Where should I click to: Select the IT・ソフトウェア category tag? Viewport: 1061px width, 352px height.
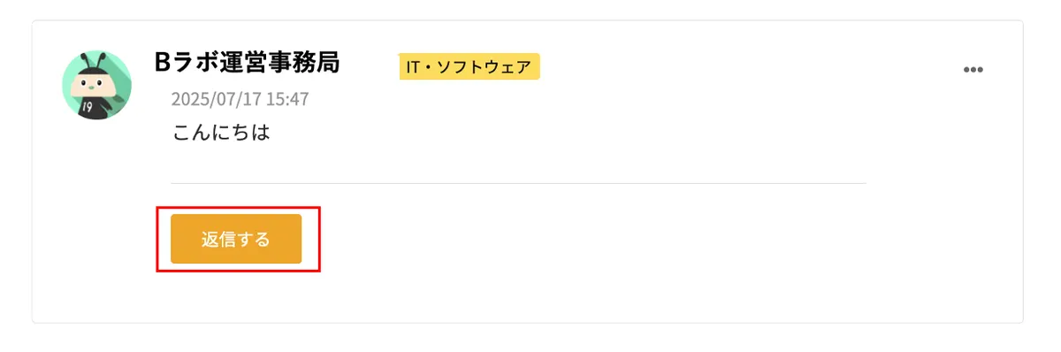tap(469, 66)
